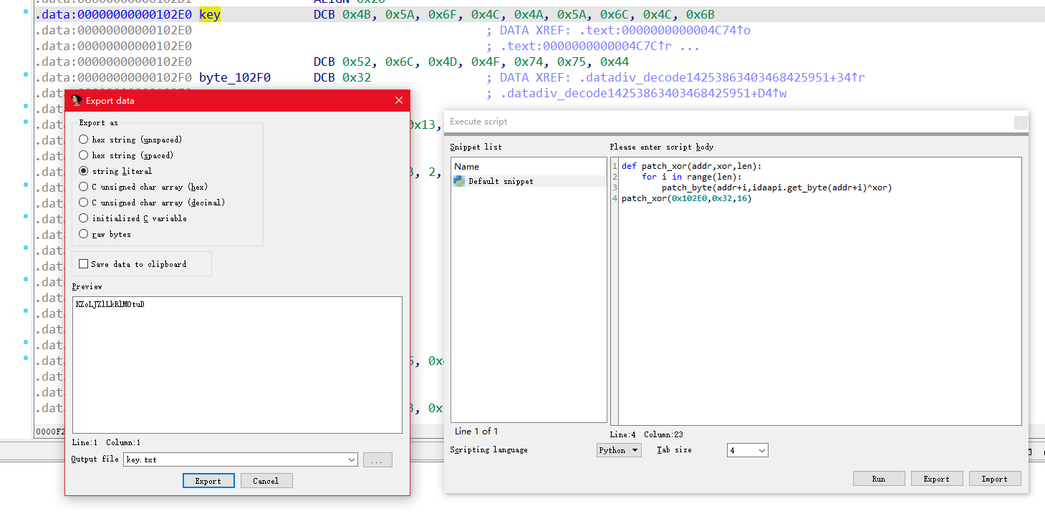Viewport: 1045px width, 526px height.
Task: Click the 'DCB 0x32' operand at byte_102F0
Action: (342, 77)
